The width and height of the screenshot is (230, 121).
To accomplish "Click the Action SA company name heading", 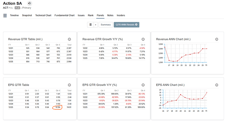I will tap(12, 3).
